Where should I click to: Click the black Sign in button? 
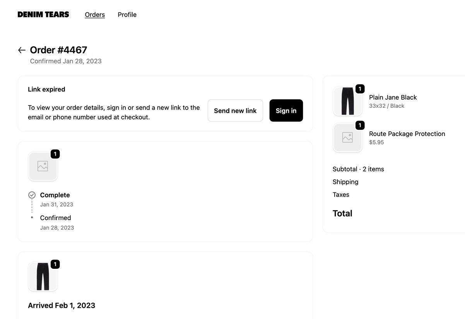286,110
